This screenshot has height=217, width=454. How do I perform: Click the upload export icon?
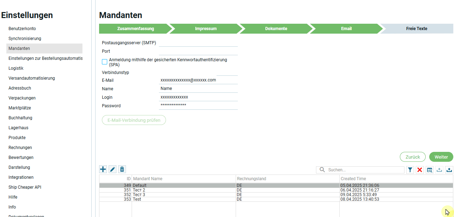click(x=449, y=170)
